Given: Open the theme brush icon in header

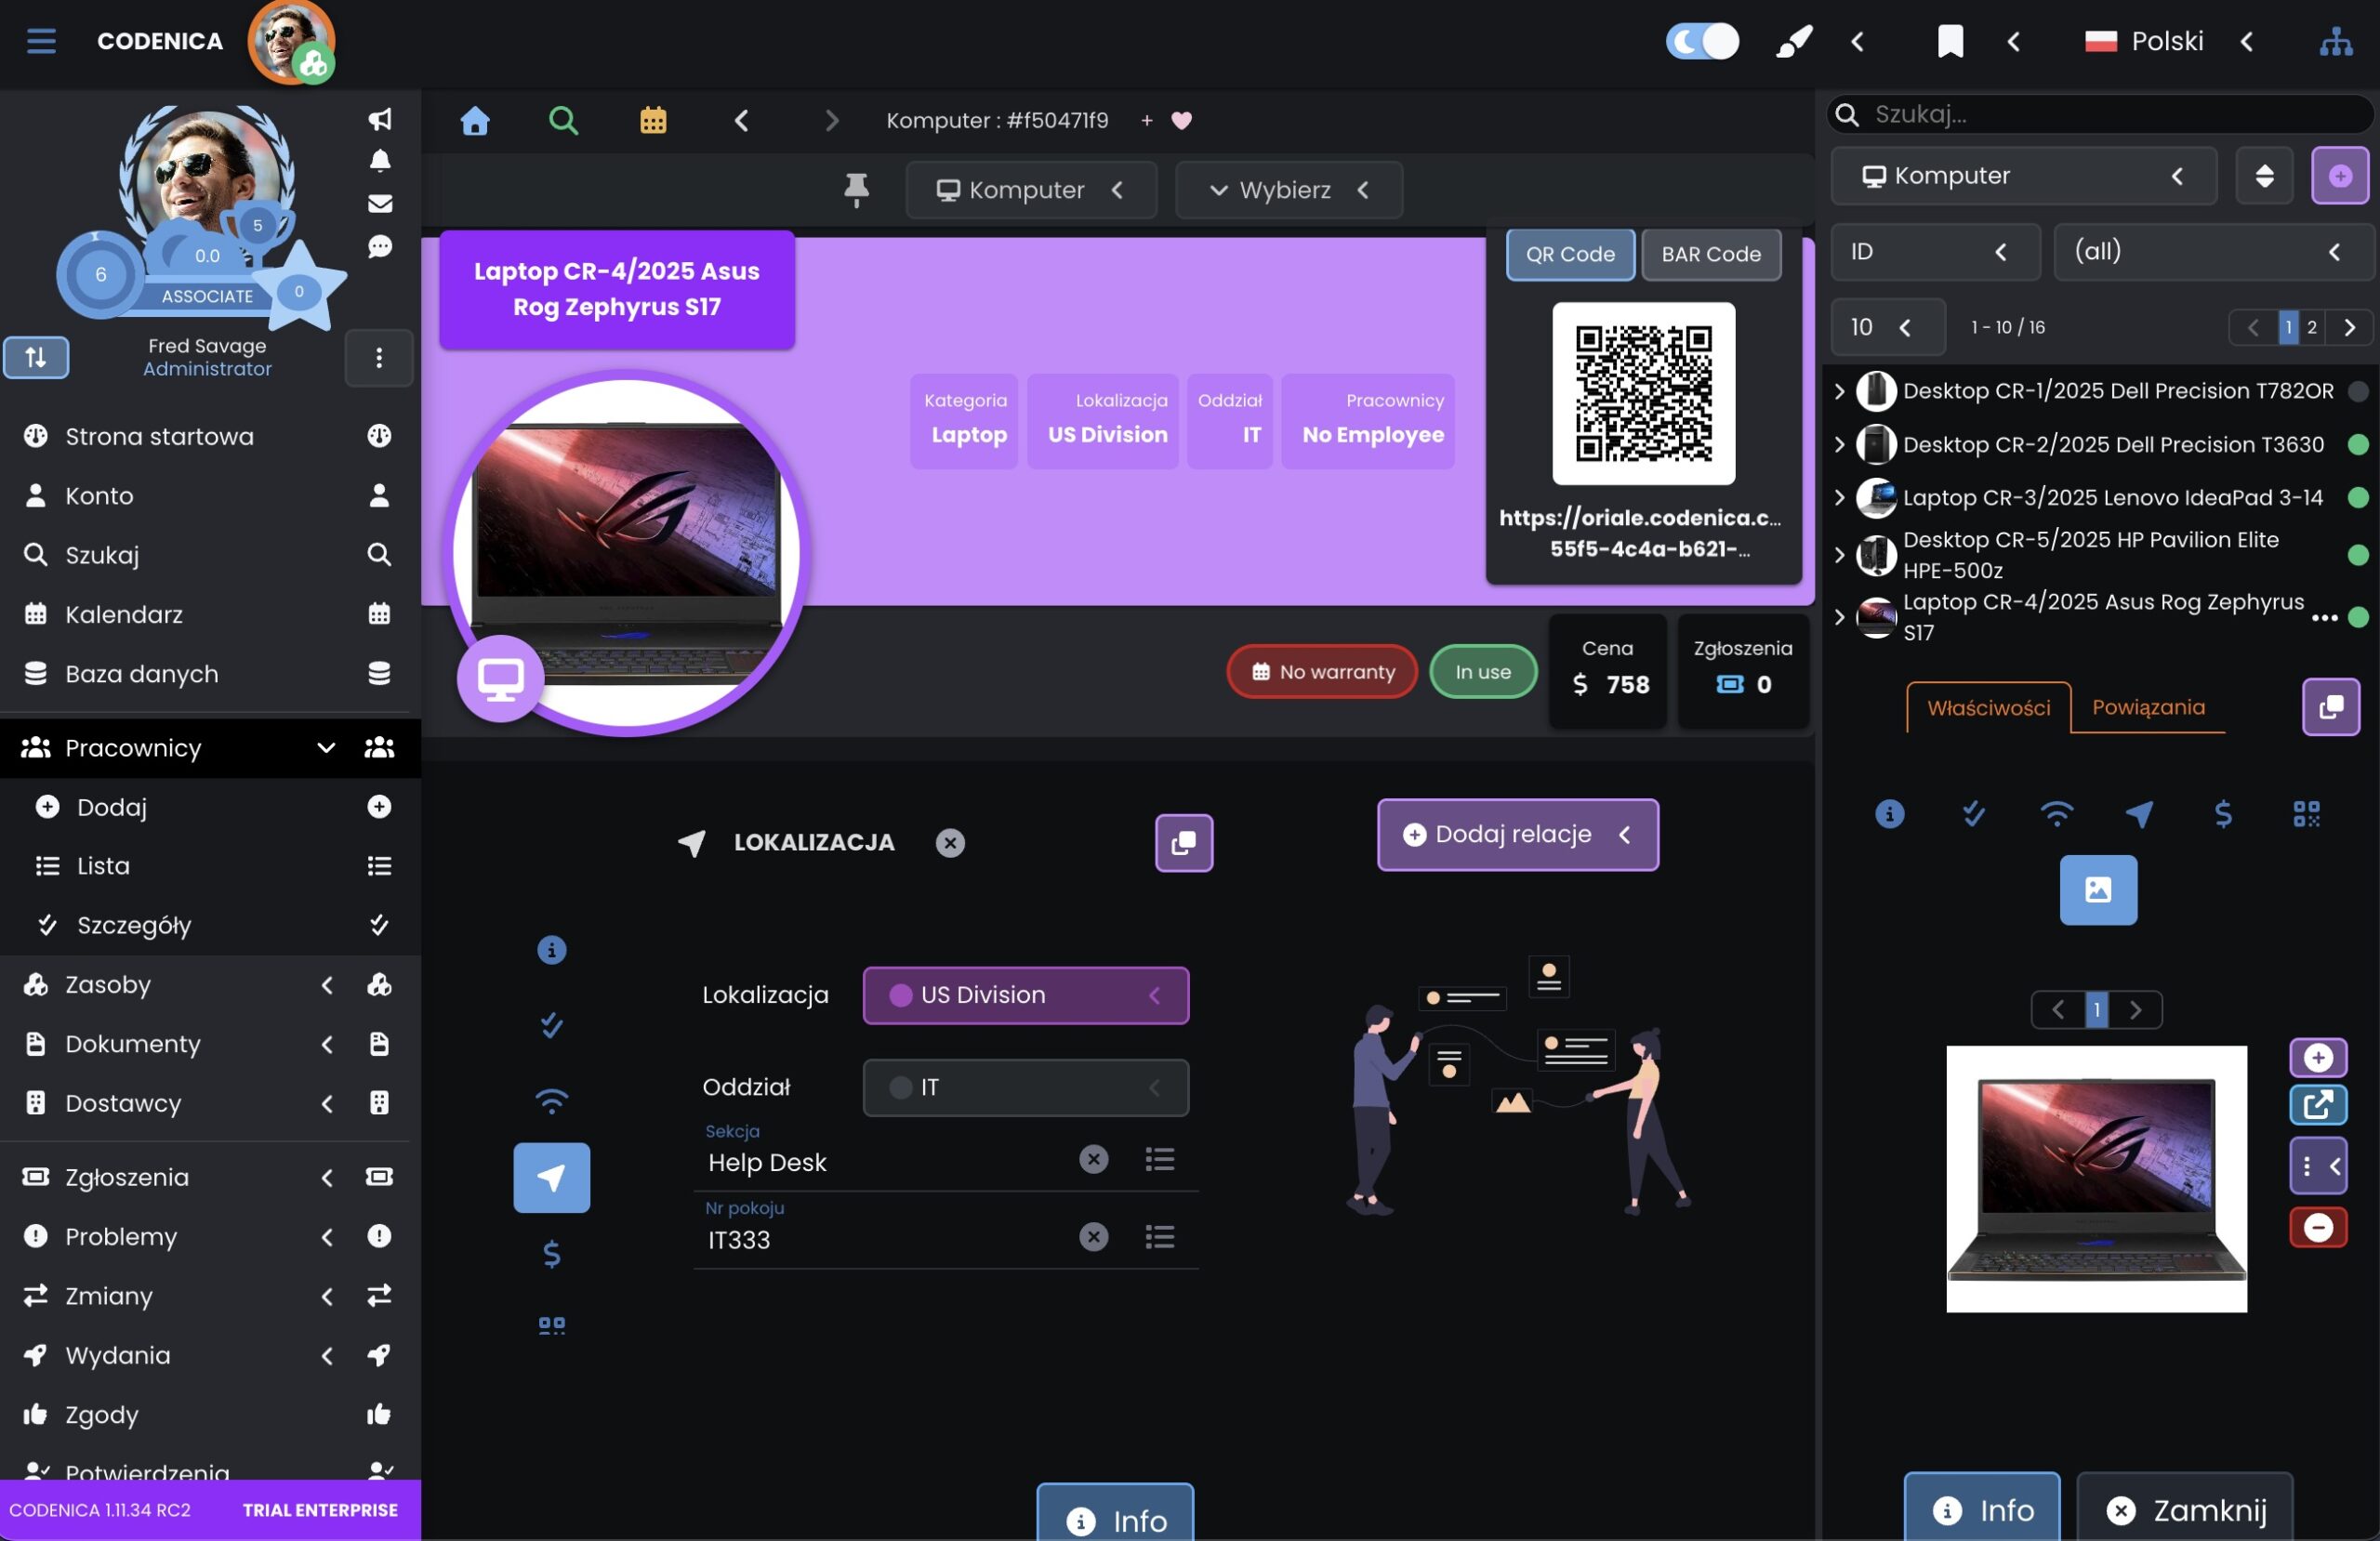Looking at the screenshot, I should (x=1794, y=41).
